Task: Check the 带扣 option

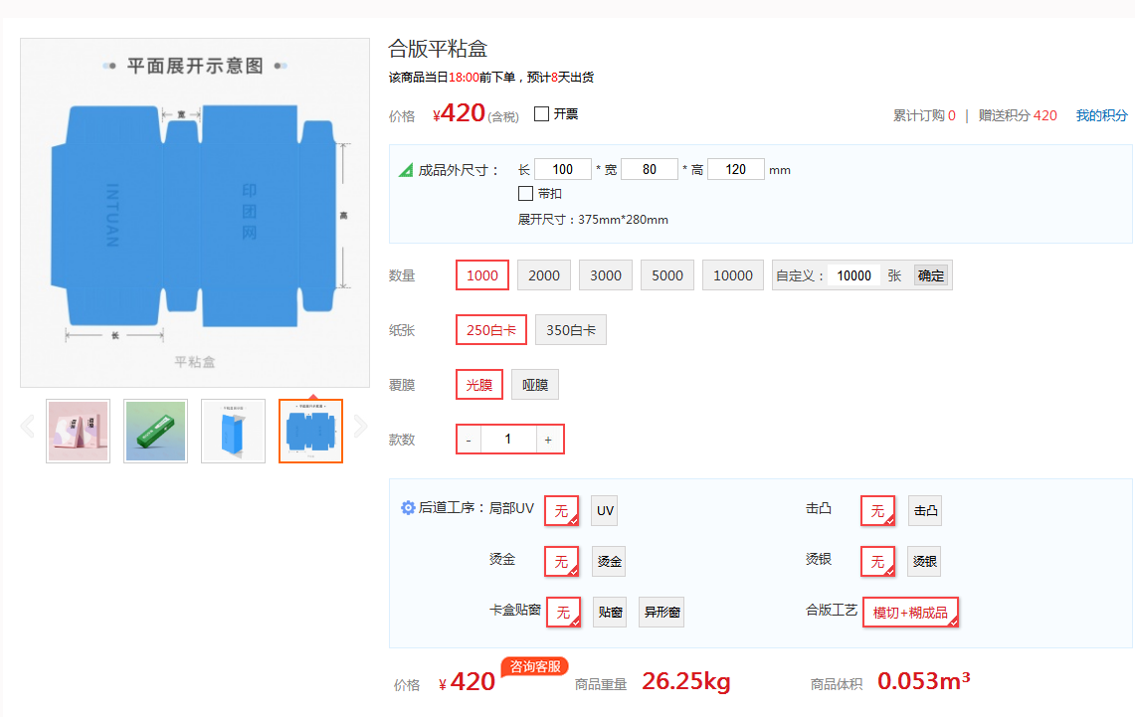Action: [526, 194]
